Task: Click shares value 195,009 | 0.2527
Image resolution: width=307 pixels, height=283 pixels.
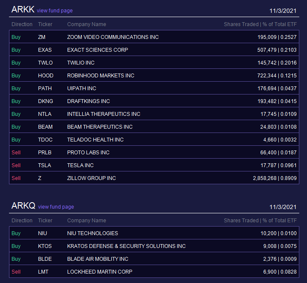Action: pos(277,37)
